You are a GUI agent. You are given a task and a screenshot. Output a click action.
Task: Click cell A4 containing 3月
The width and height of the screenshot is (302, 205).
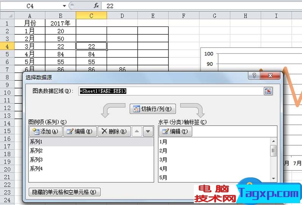30,46
